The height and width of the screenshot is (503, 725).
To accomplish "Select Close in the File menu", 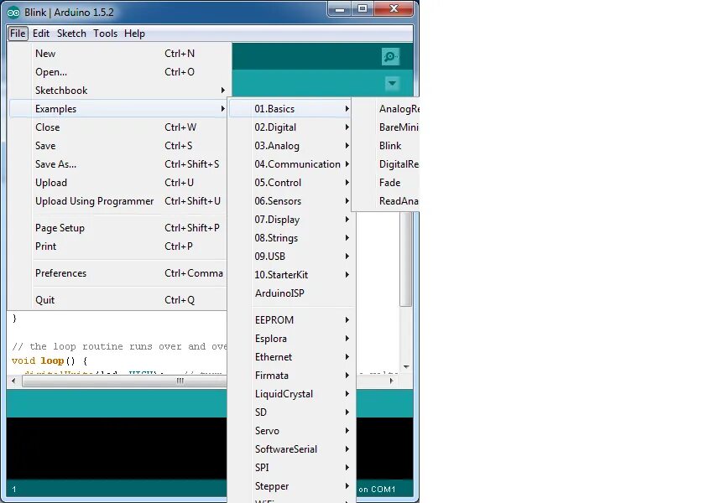I will click(118, 127).
